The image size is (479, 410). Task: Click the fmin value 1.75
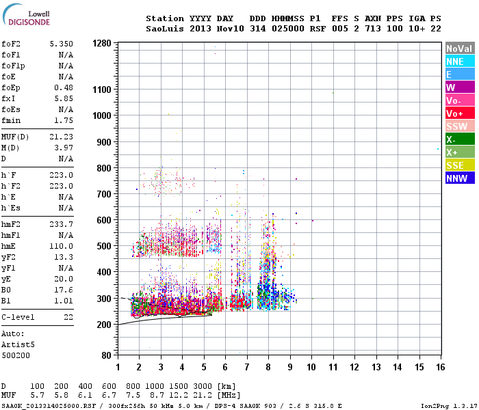pos(64,120)
